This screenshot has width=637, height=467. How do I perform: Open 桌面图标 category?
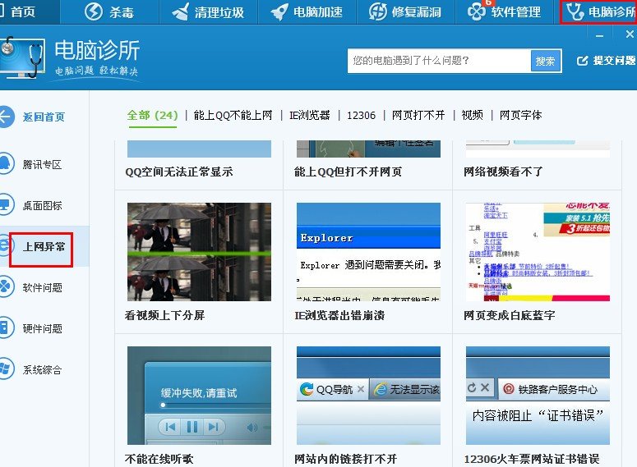point(42,206)
